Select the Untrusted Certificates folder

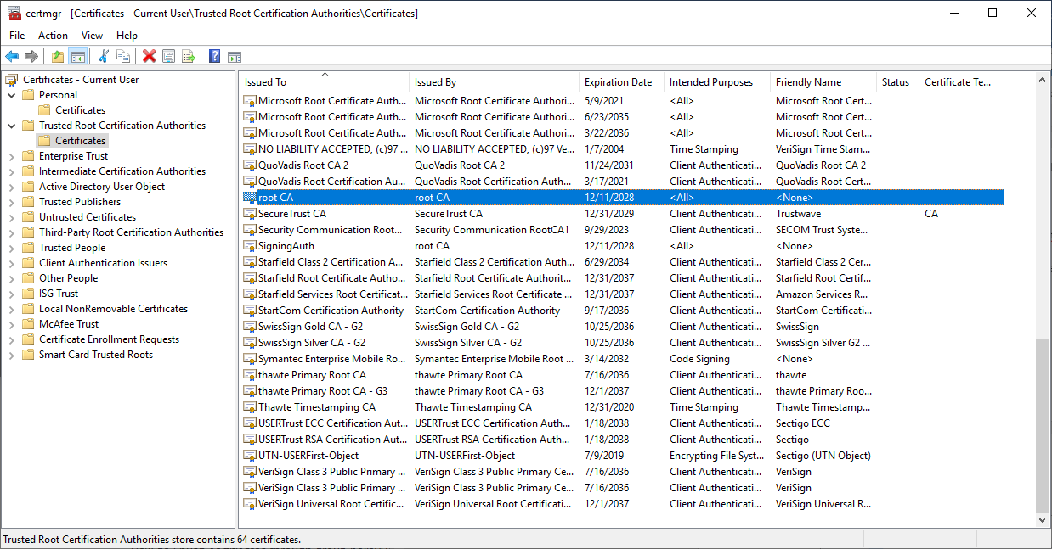pos(87,217)
